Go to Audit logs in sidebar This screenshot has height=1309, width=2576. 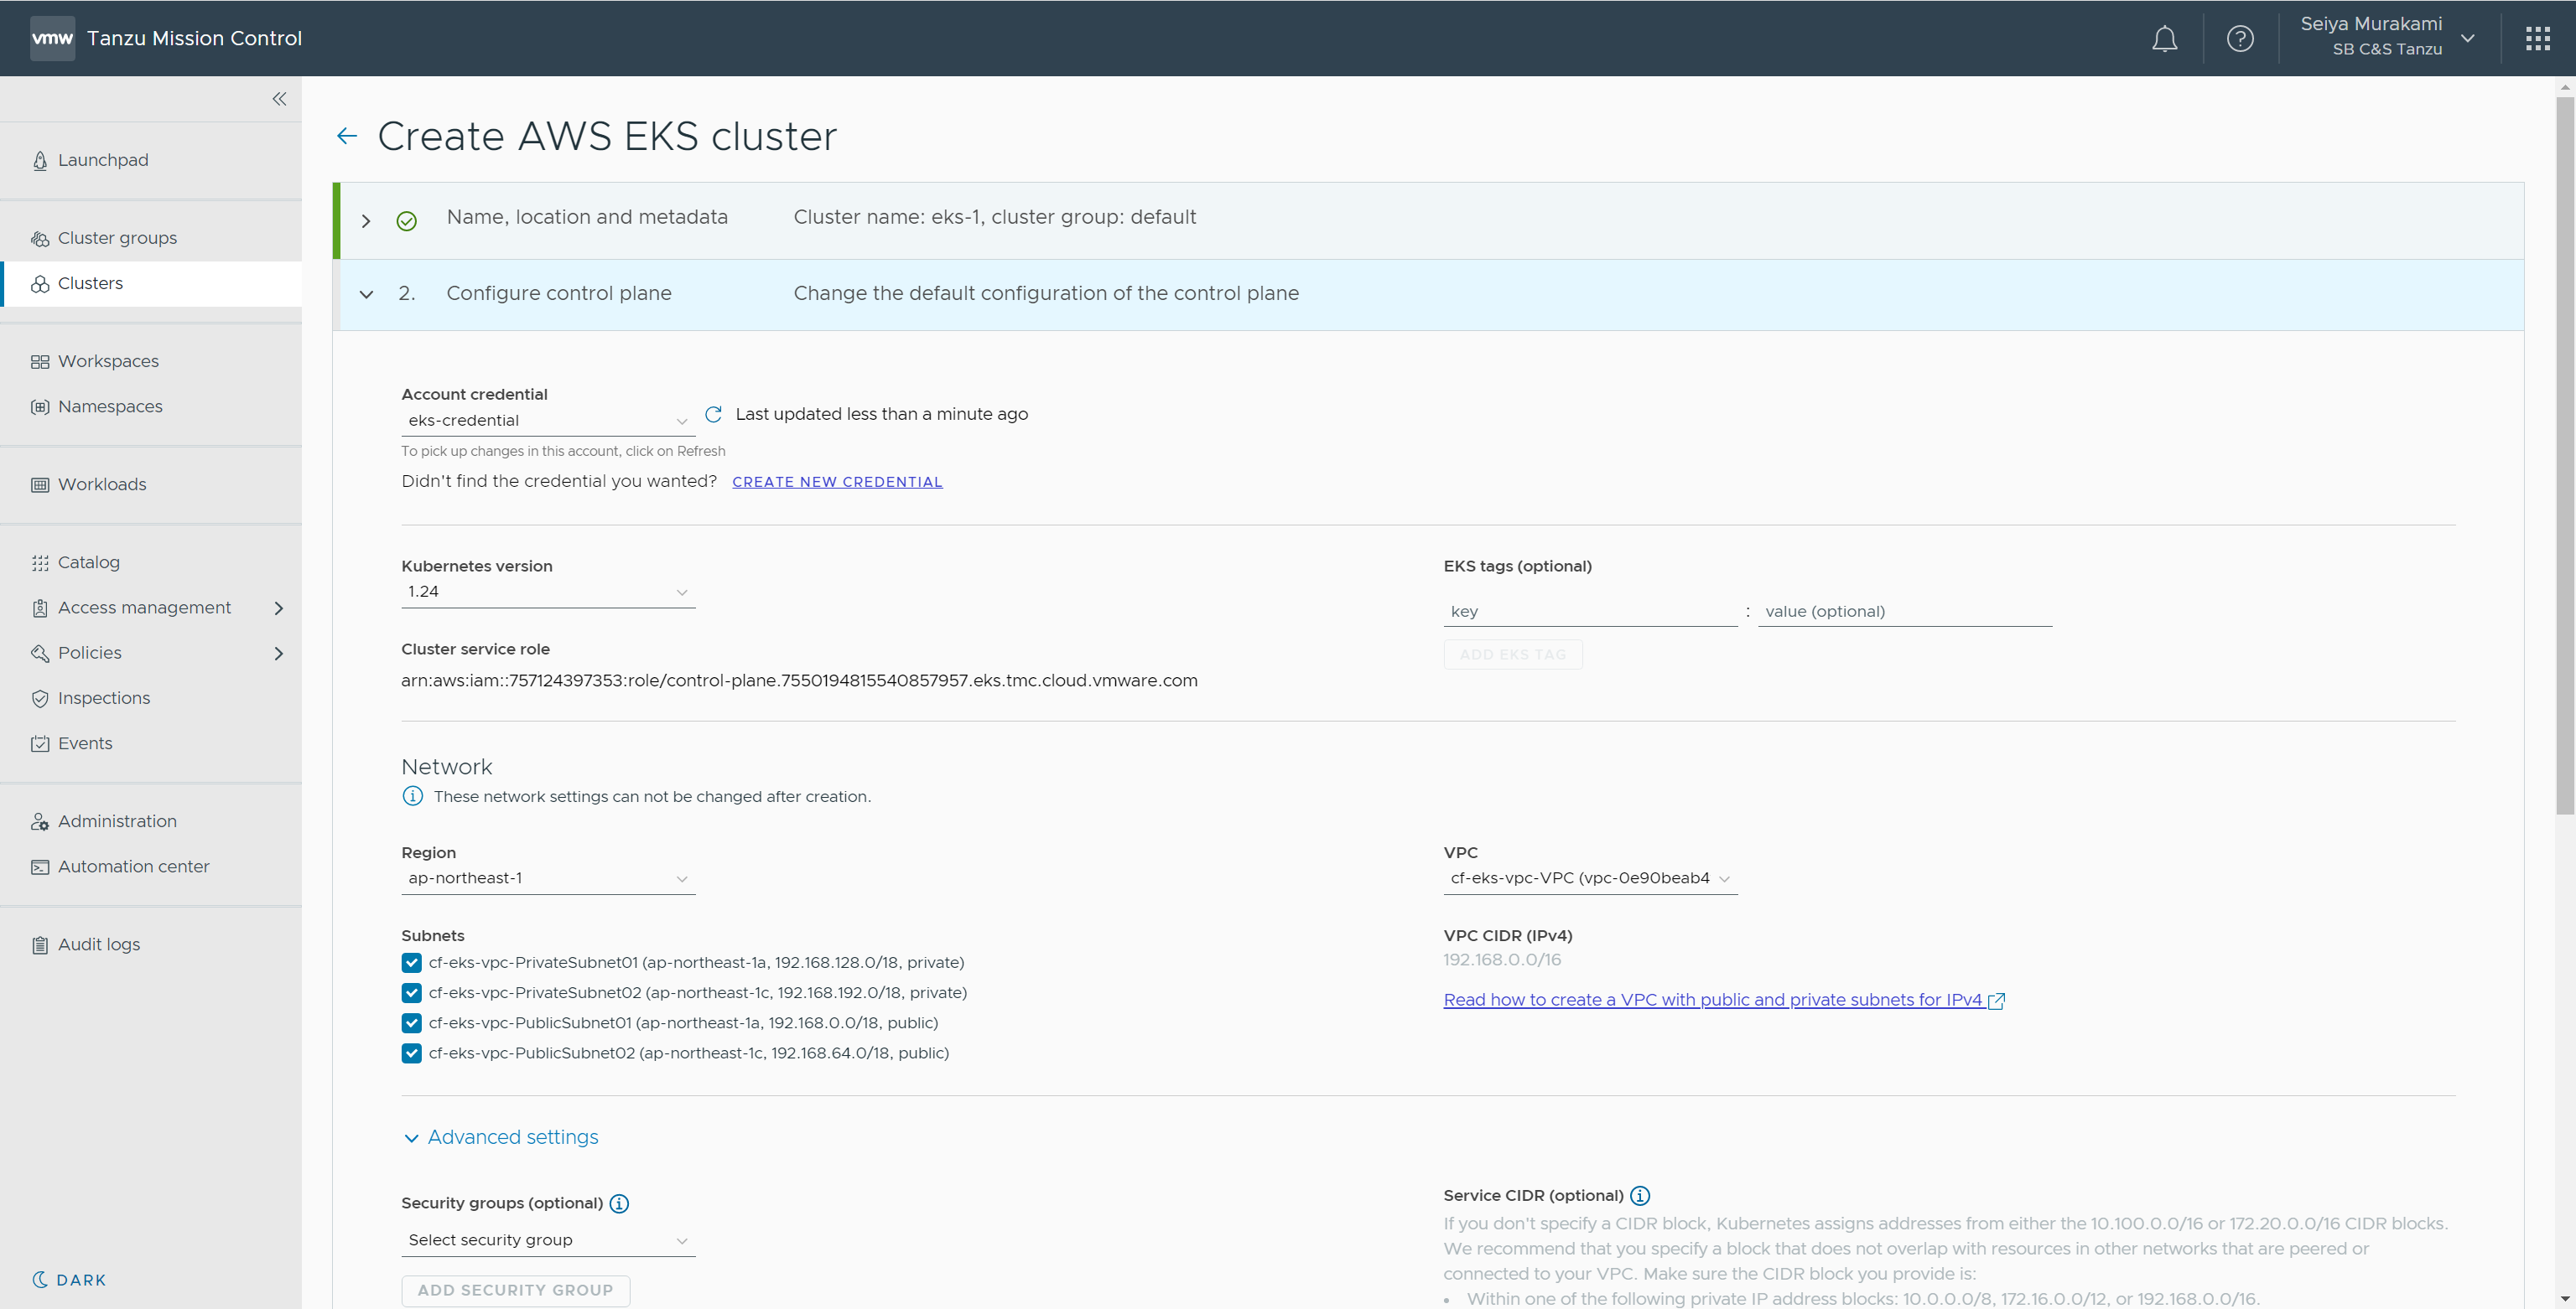pos(98,944)
